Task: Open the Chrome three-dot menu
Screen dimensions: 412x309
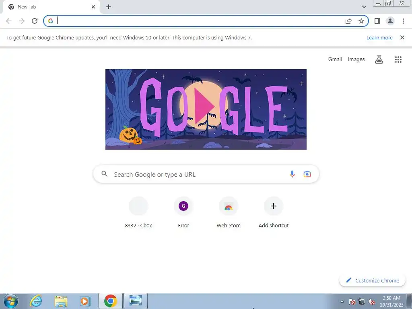Action: pyautogui.click(x=403, y=21)
